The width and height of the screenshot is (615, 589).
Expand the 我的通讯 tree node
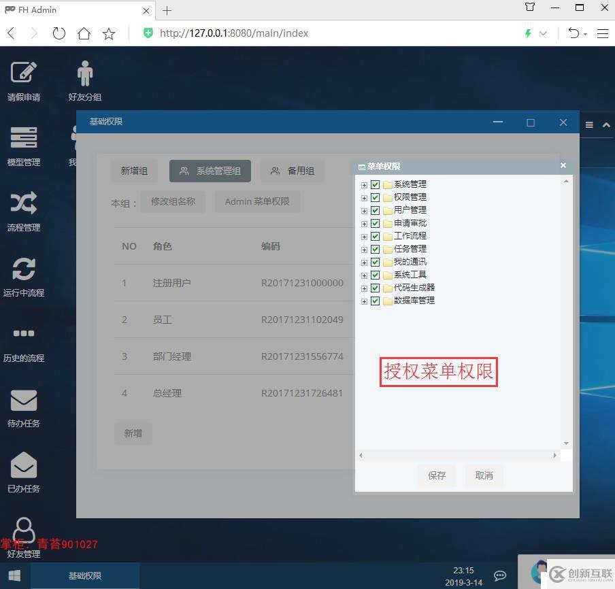[364, 263]
